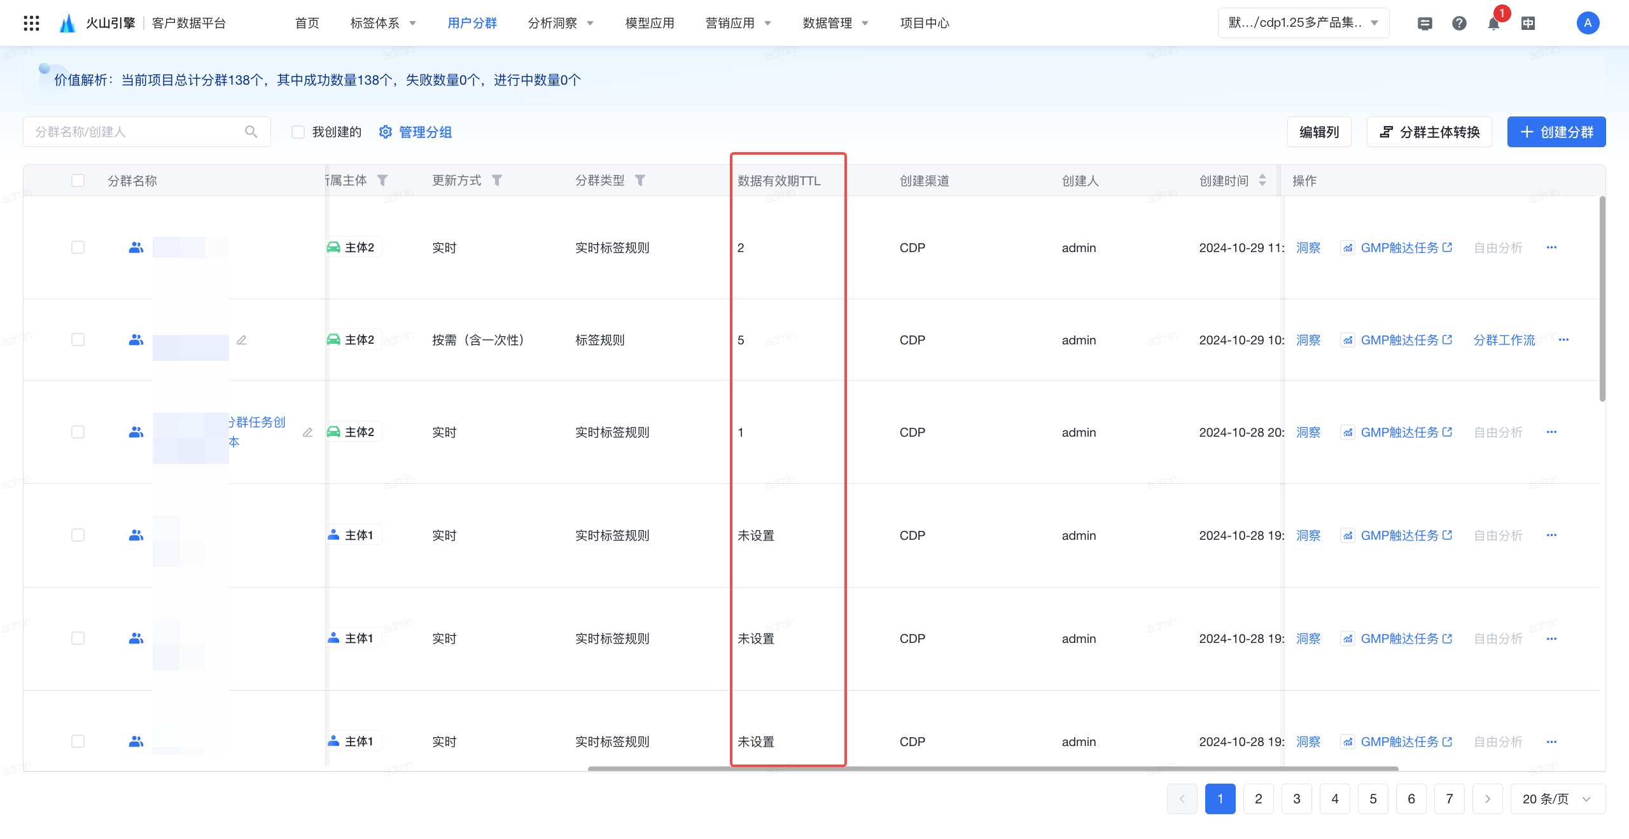
Task: Click the search magnifier icon
Action: (x=251, y=132)
